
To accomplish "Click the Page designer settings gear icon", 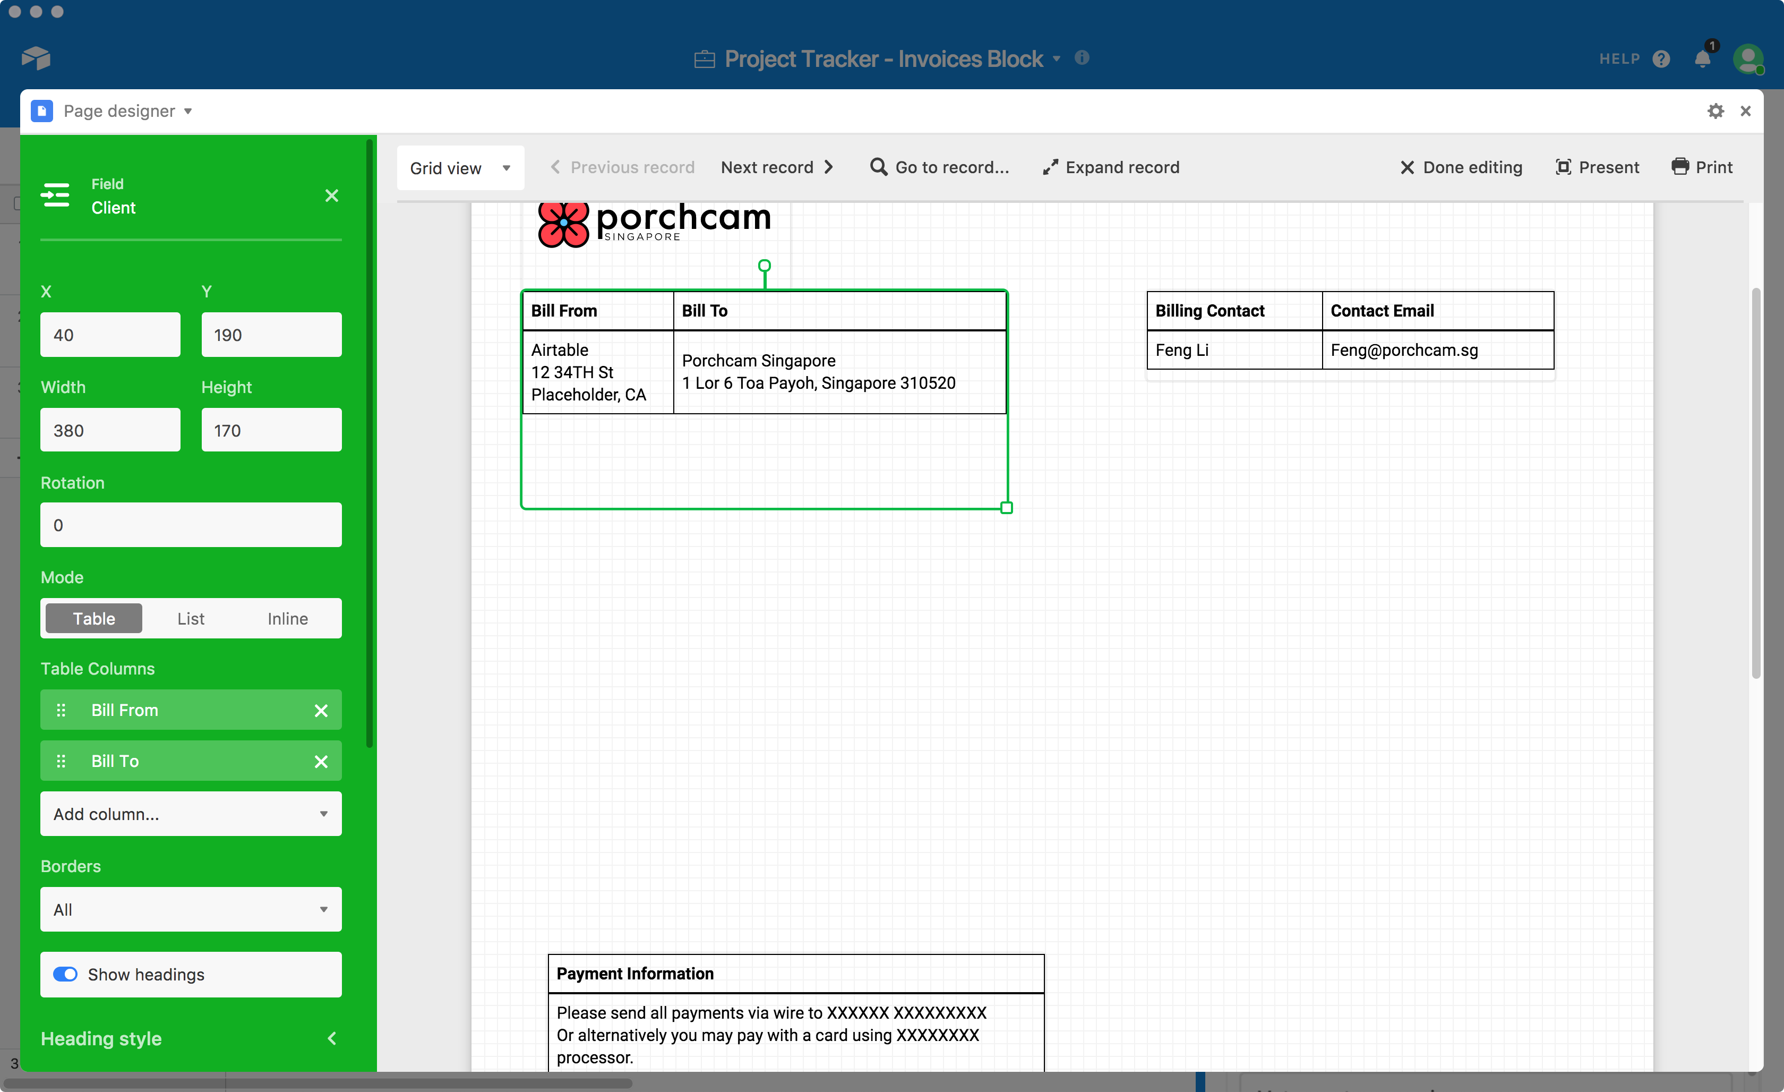I will pos(1715,111).
